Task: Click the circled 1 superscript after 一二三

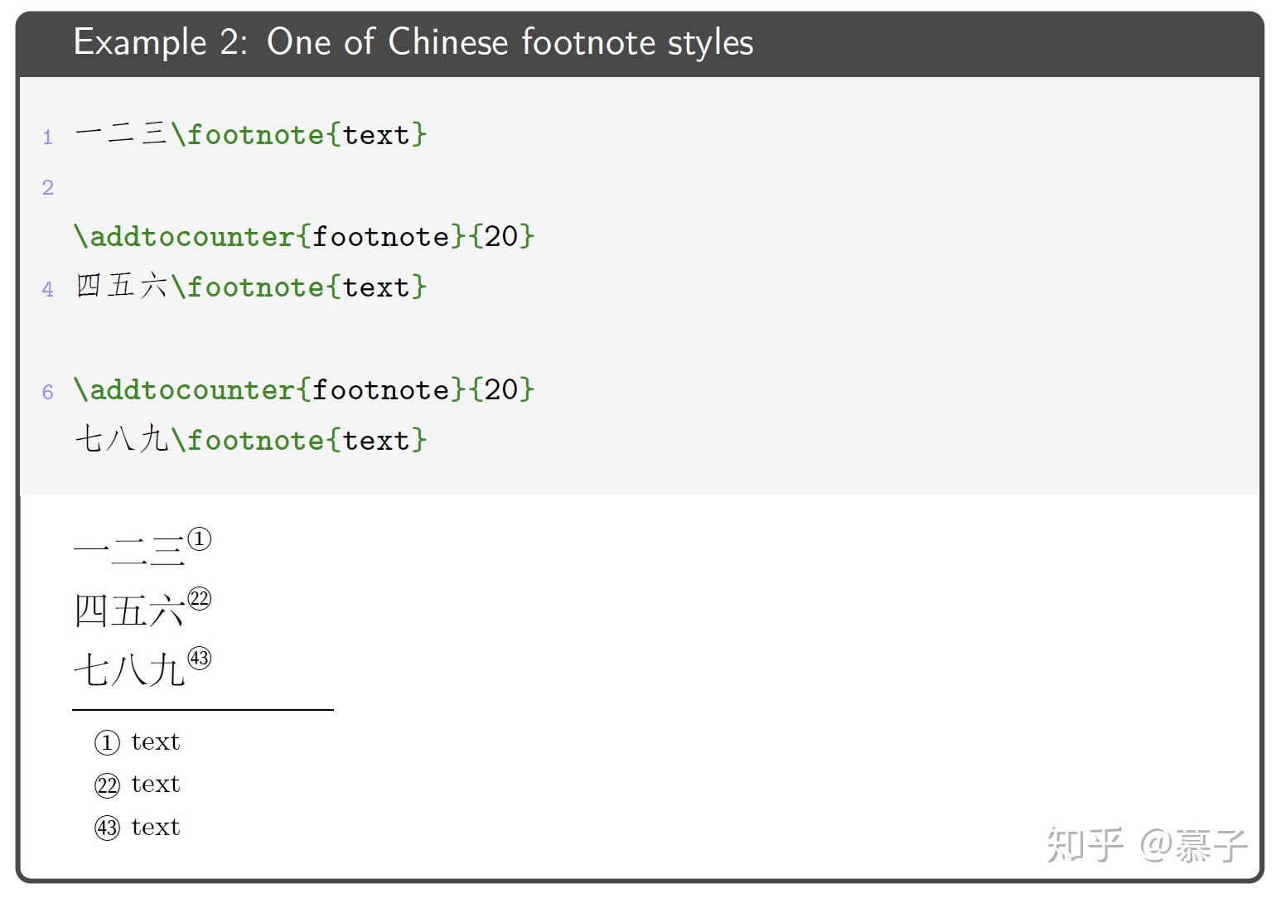Action: point(200,539)
